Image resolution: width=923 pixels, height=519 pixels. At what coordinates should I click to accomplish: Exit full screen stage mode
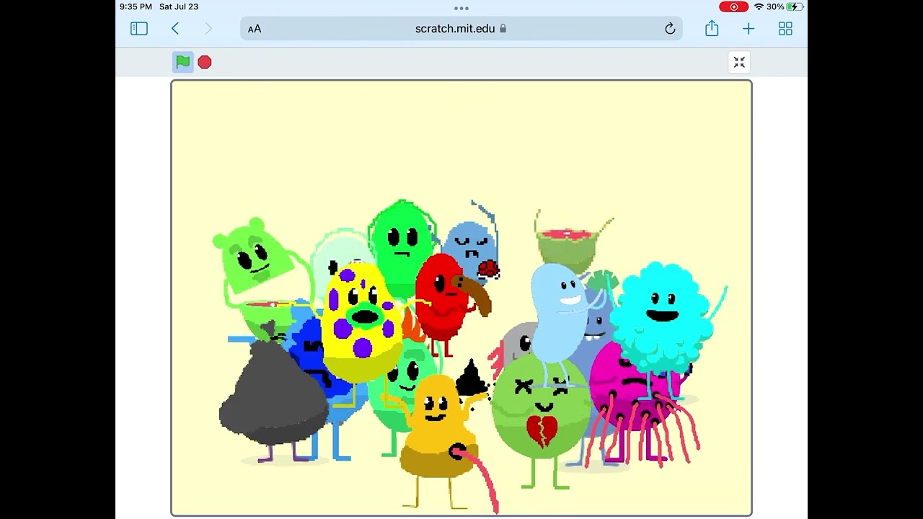tap(739, 62)
